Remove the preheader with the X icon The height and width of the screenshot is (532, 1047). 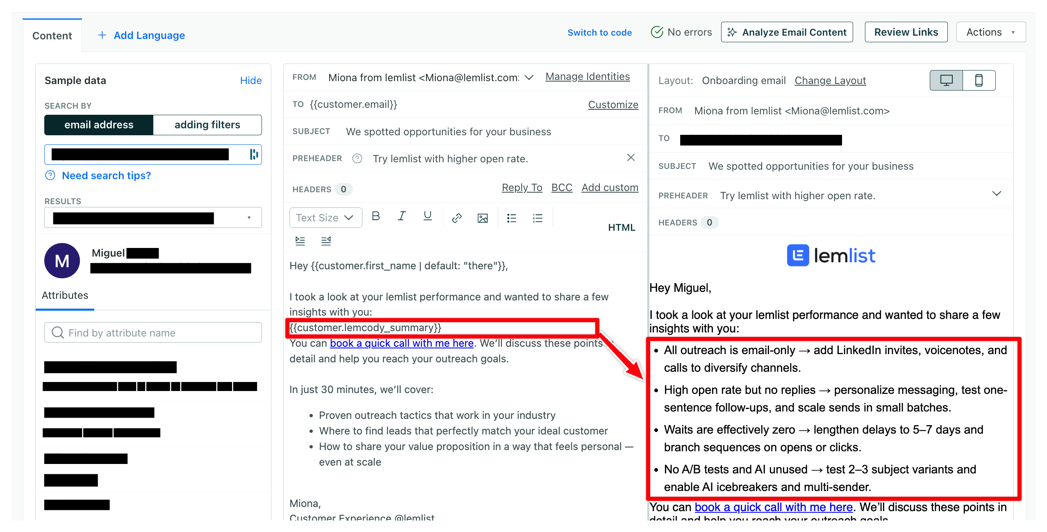(x=630, y=157)
